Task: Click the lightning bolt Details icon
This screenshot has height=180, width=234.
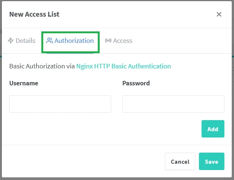Action: 11,41
